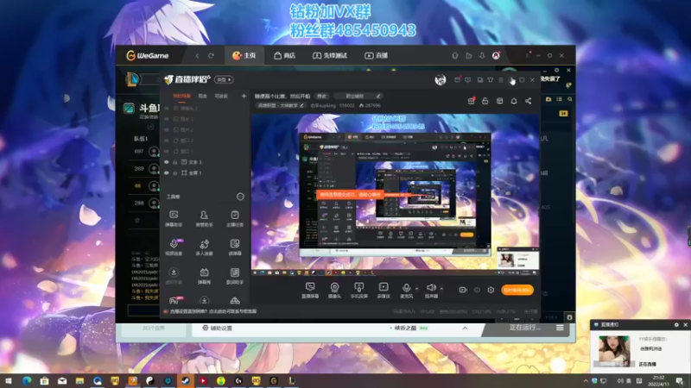Toggle the preview eye icon beside settings

pyautogui.click(x=477, y=290)
